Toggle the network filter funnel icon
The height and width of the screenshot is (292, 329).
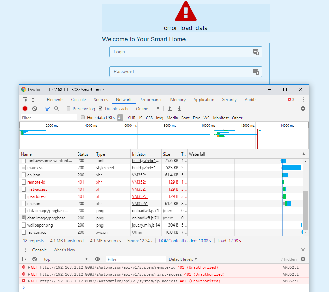coord(47,108)
